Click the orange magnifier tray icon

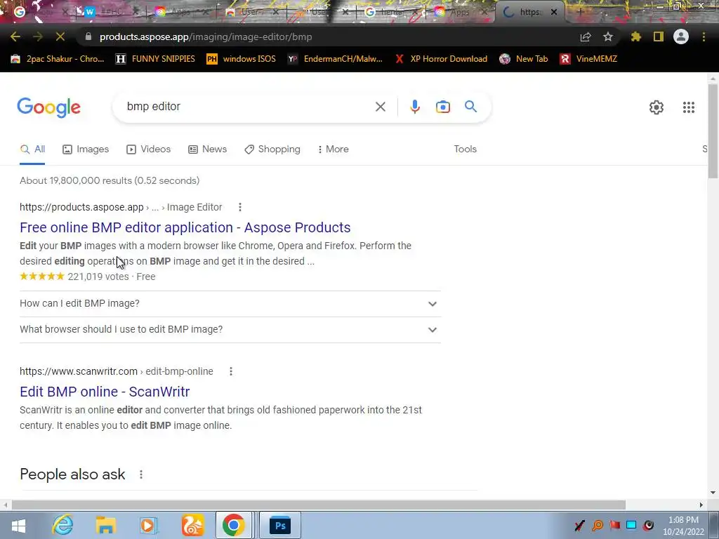click(598, 525)
